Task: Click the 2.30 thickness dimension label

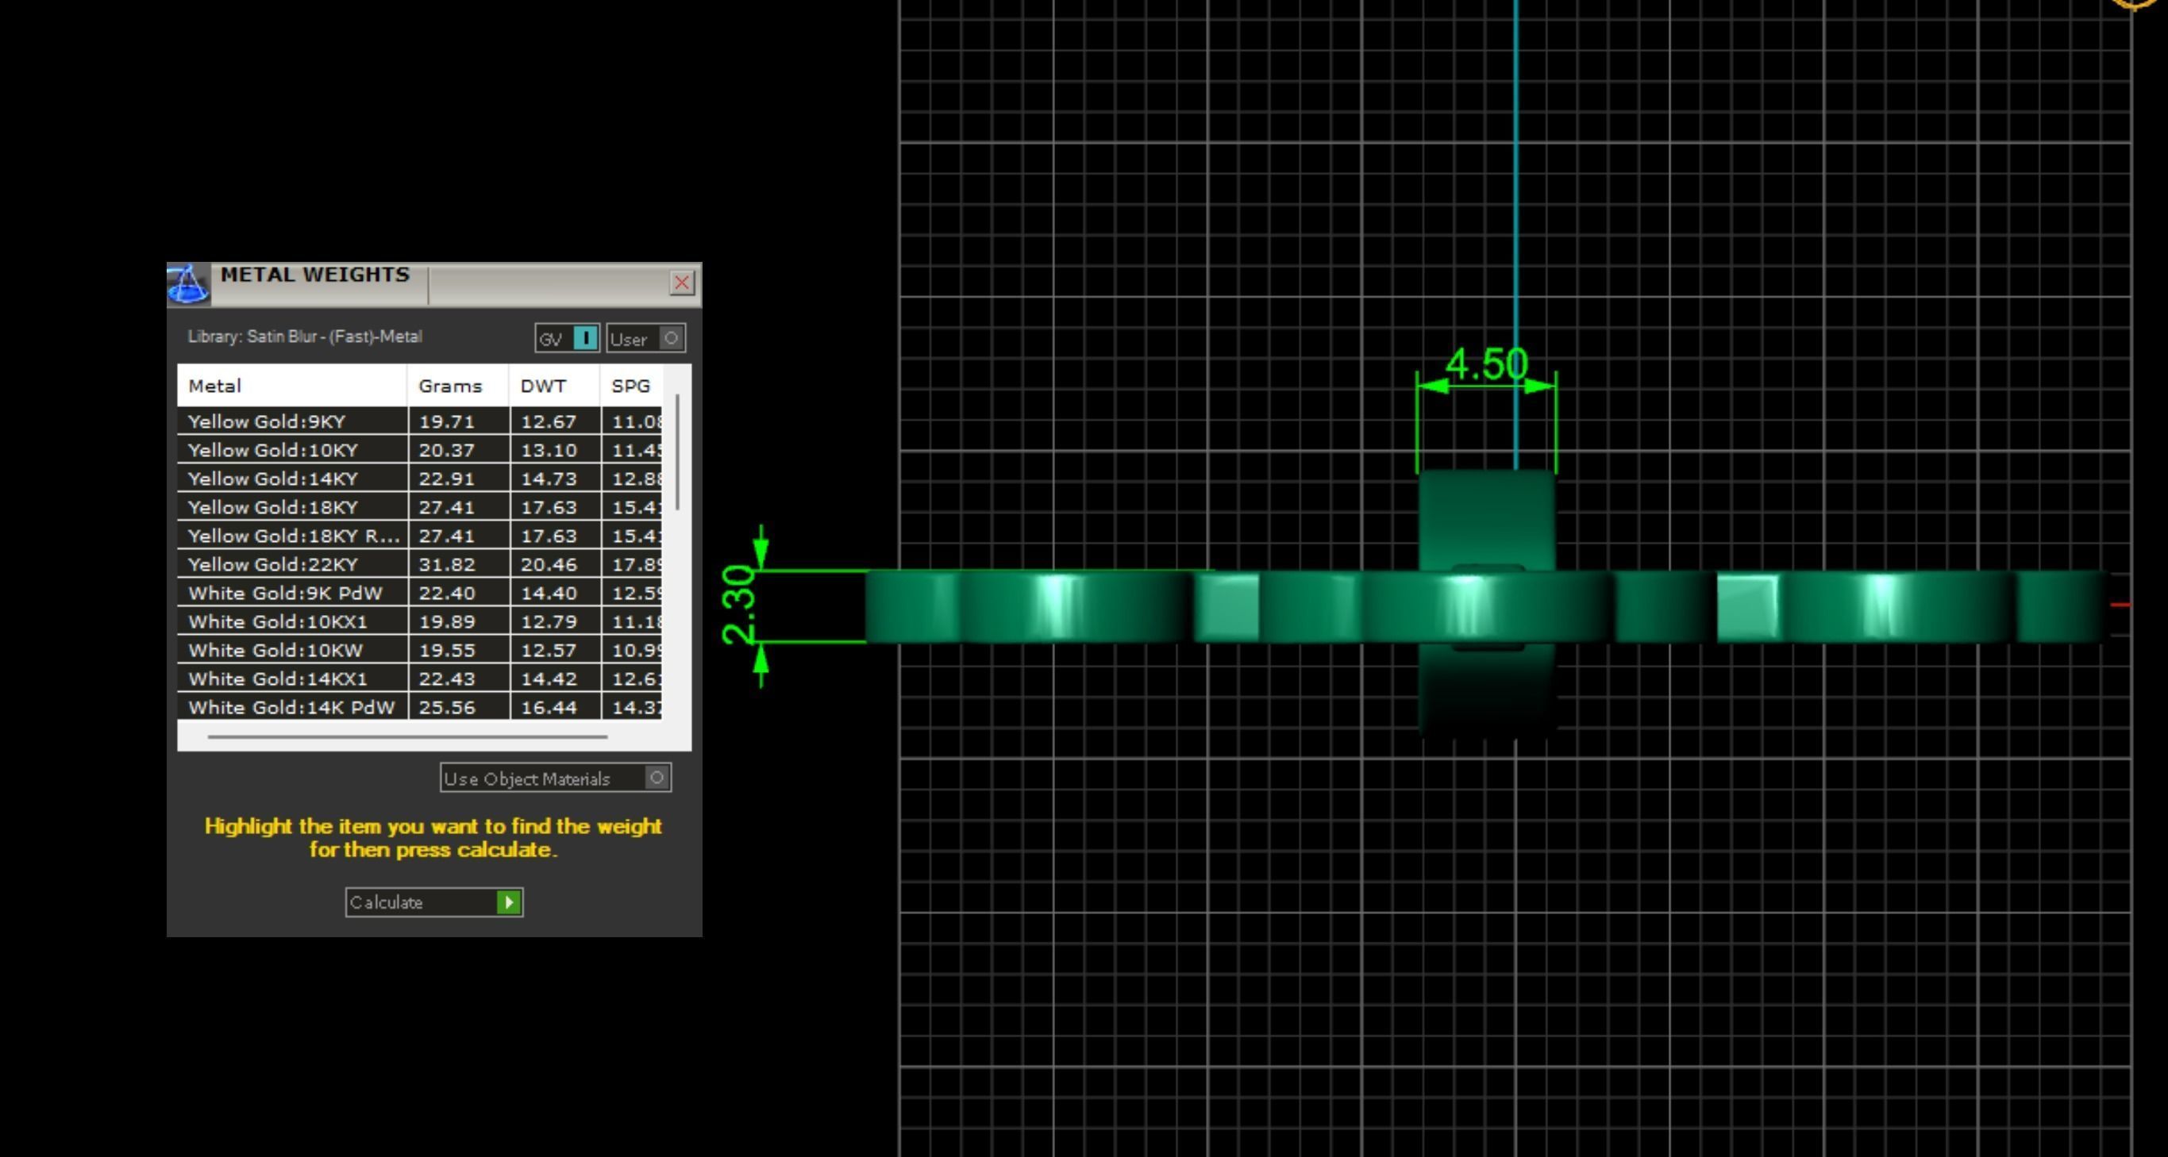Action: (739, 604)
